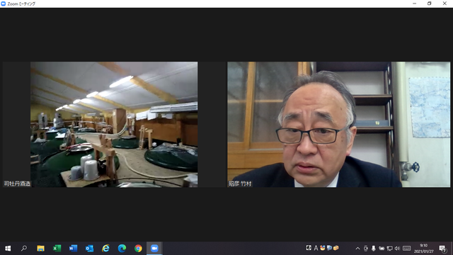This screenshot has width=453, height=255.
Task: Close the Zoom meeting window
Action: (x=445, y=4)
